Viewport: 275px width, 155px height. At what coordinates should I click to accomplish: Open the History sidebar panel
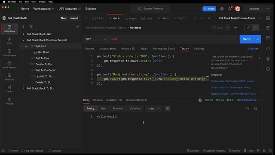tap(9, 101)
